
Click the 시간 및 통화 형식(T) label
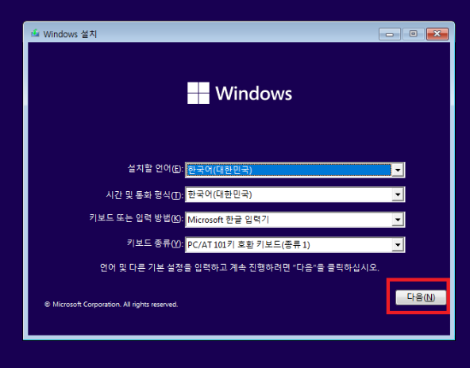point(144,195)
